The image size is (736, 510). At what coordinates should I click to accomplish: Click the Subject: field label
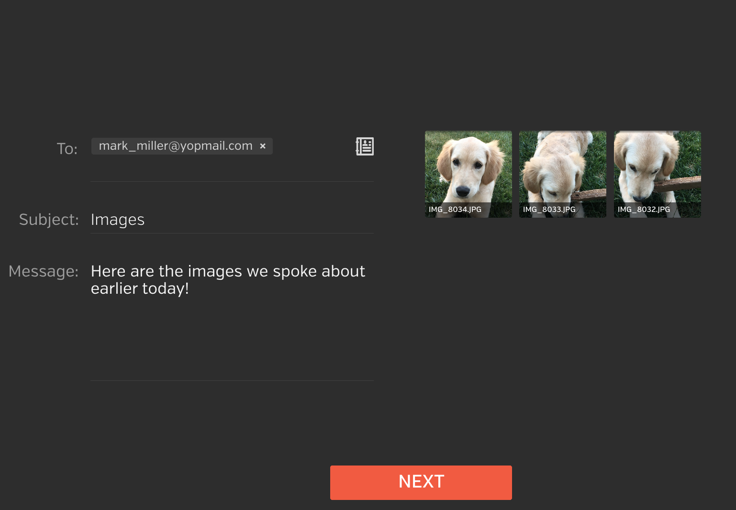coord(49,220)
